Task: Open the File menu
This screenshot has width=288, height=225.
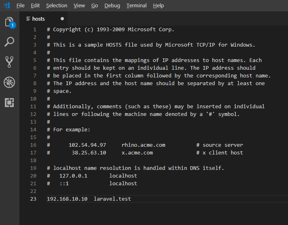Action: (21, 6)
